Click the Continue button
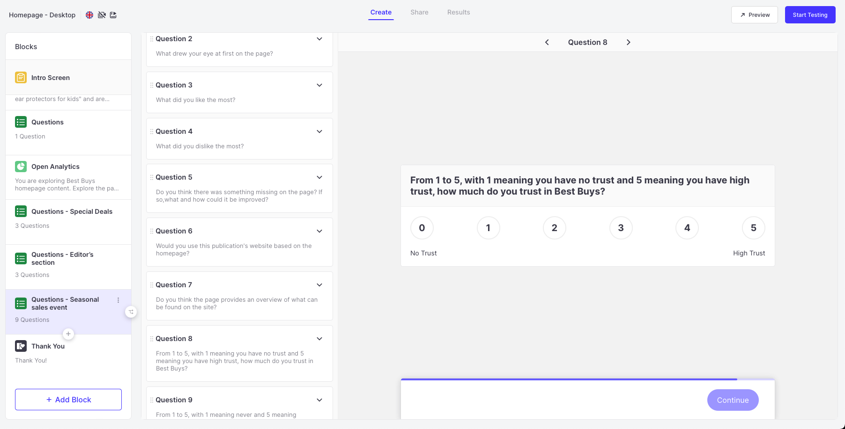845x429 pixels. (733, 400)
